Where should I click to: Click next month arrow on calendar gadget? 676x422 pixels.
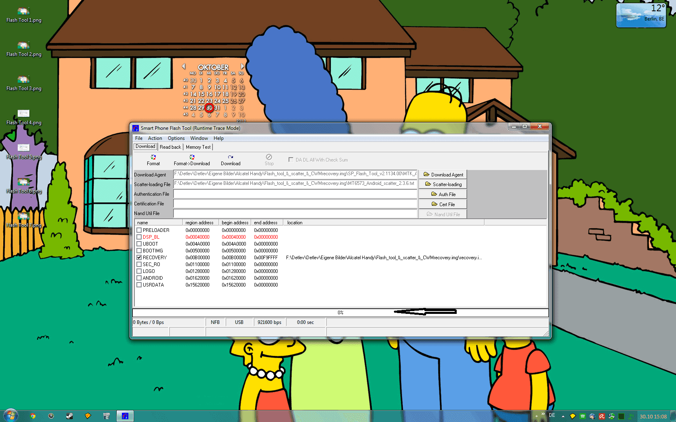(242, 66)
